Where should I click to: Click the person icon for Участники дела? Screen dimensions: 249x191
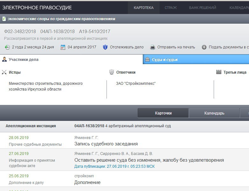[x=4, y=59]
